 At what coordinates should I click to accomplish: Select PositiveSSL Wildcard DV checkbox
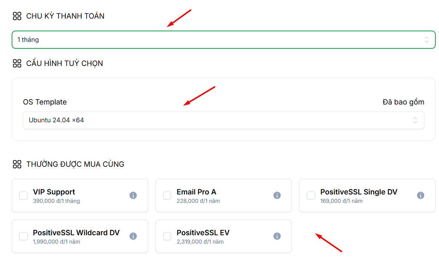tap(24, 236)
